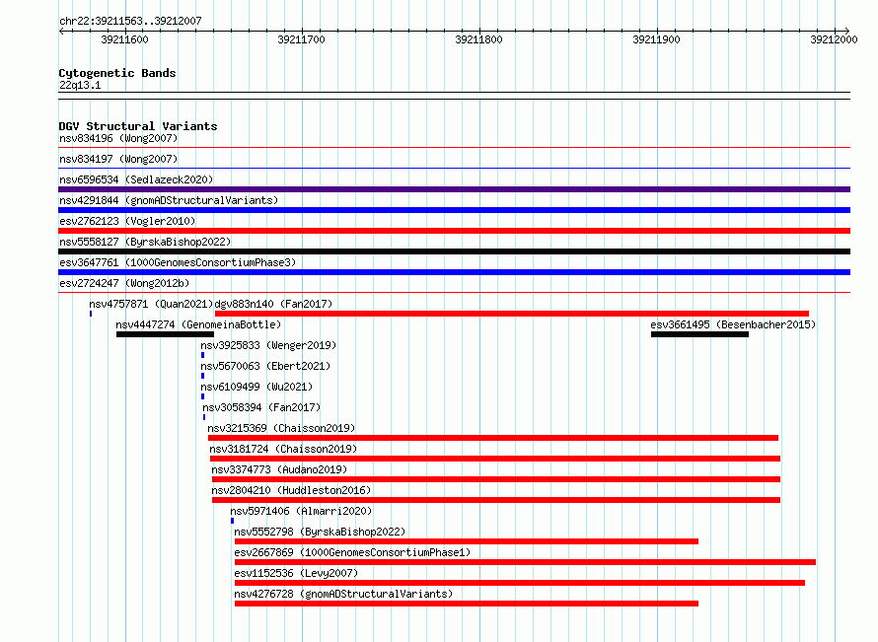Select the small blue nsv4757871 marker

tap(91, 314)
